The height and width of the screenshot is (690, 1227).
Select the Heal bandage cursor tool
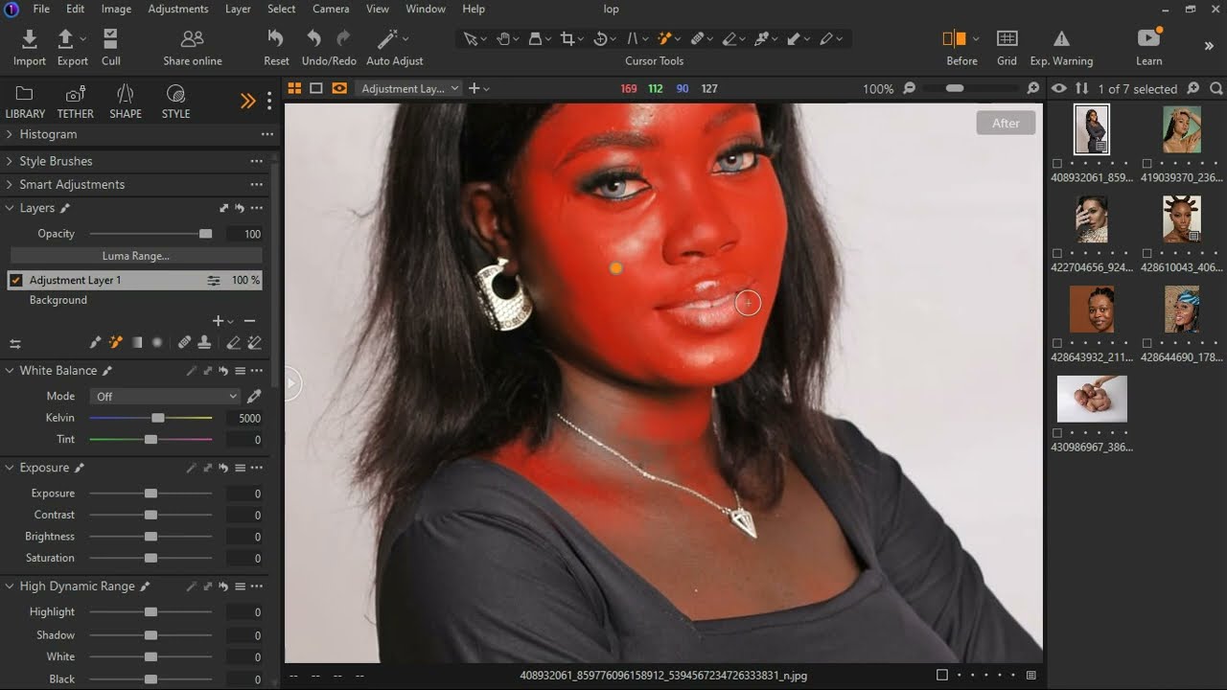click(697, 38)
